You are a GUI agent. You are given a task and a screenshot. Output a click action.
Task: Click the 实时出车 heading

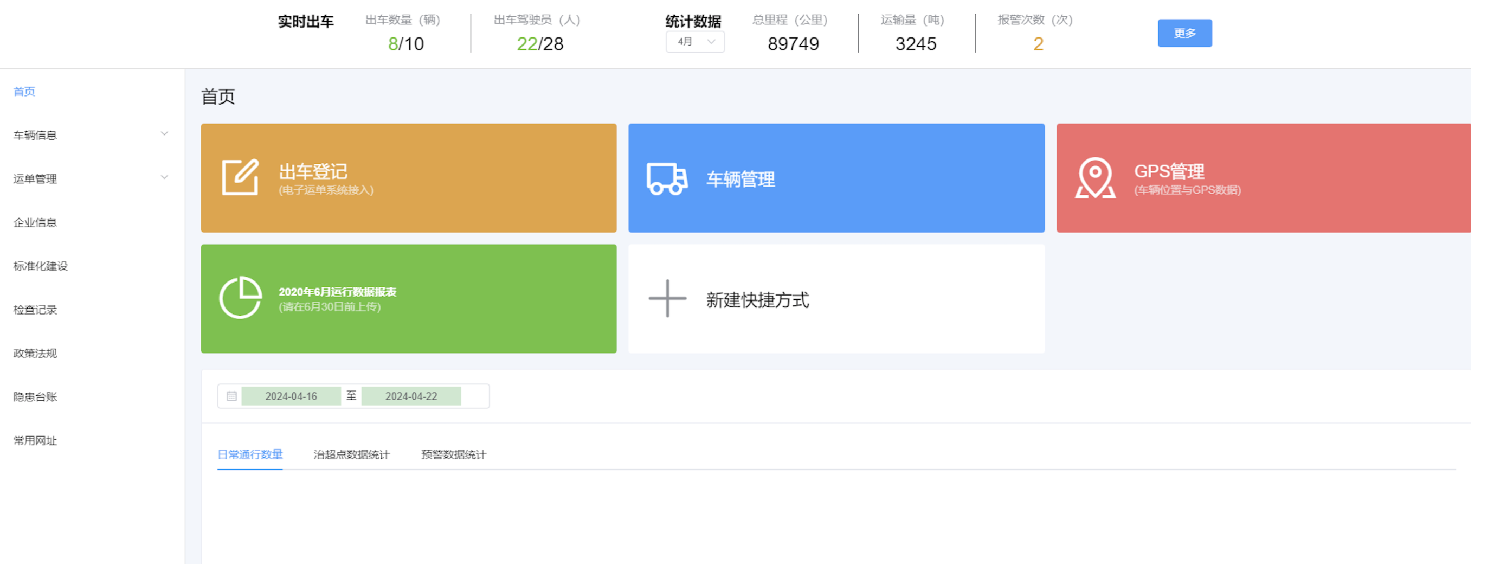coord(306,22)
